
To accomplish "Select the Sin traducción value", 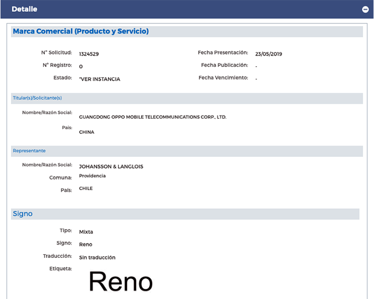I will [x=97, y=257].
